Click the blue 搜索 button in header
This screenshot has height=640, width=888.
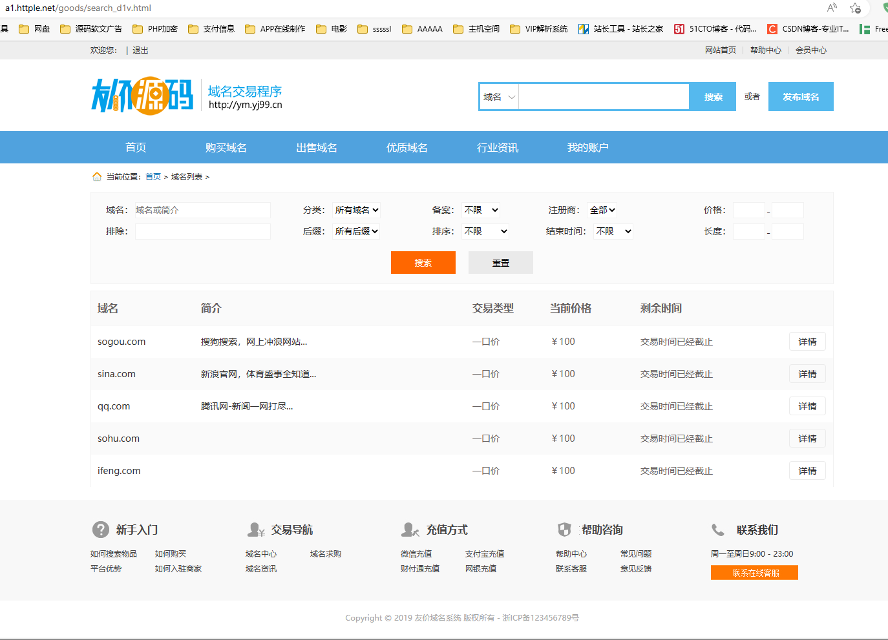pos(713,97)
